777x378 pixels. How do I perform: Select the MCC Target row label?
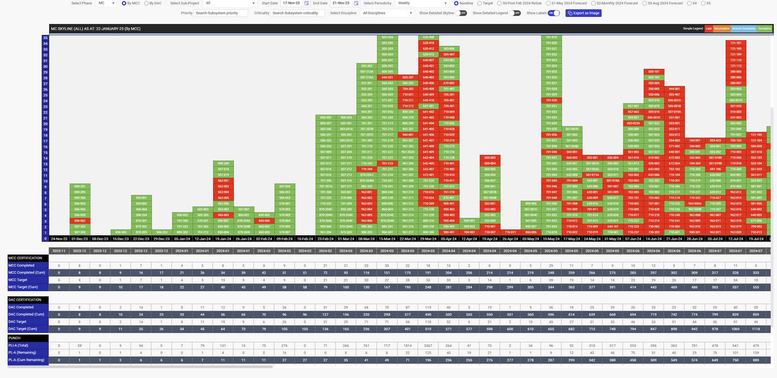[28, 280]
